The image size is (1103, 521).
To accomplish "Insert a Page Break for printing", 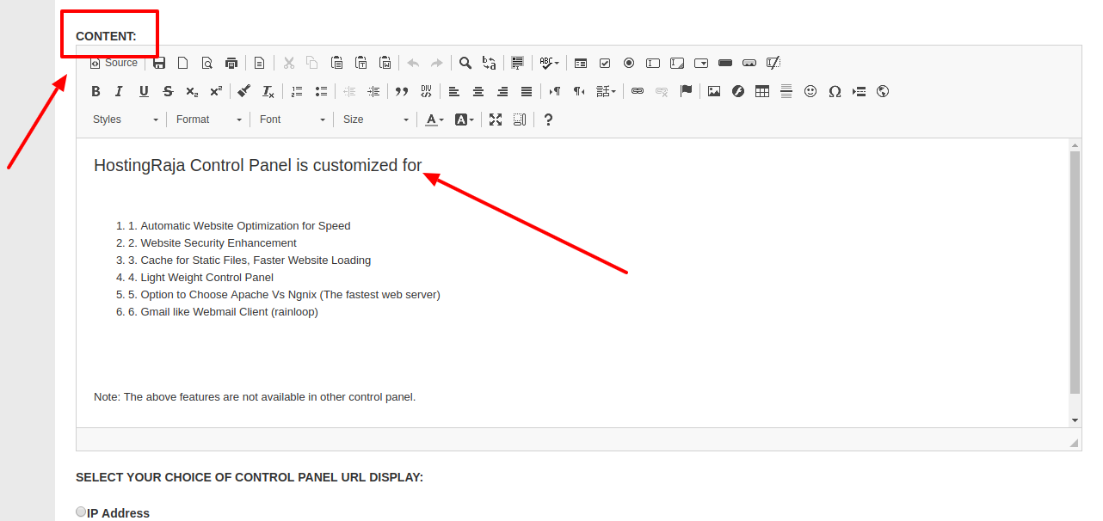I will [x=859, y=91].
